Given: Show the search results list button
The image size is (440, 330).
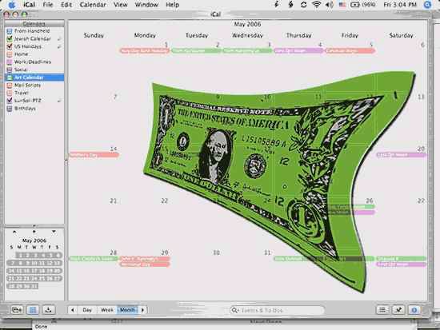Looking at the screenshot, I should tap(382, 310).
